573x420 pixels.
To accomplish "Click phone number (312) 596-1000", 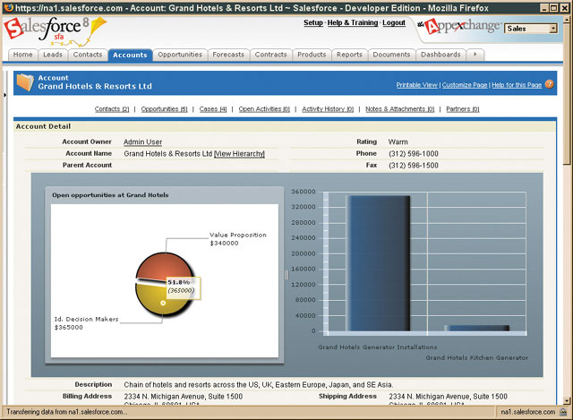I will (414, 154).
